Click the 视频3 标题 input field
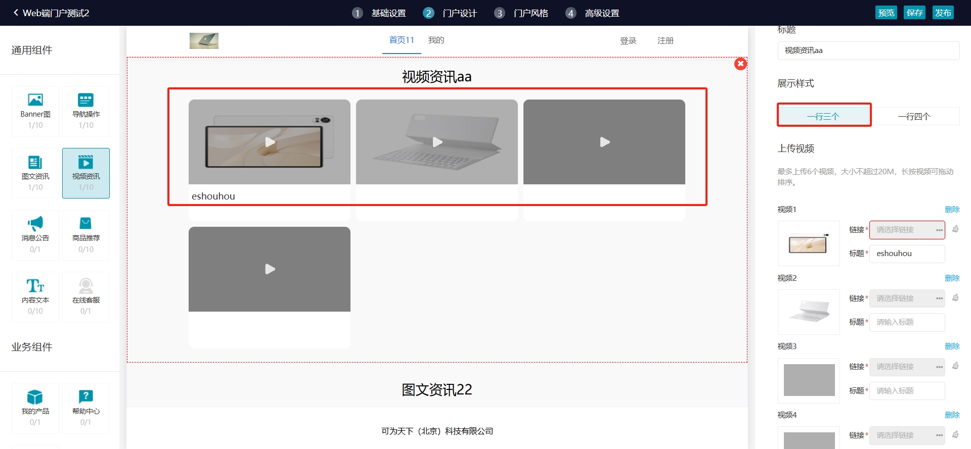971x449 pixels. click(x=907, y=391)
